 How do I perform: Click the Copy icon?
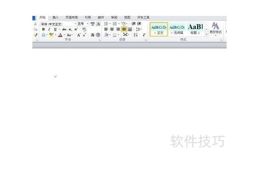pyautogui.click(x=35, y=29)
